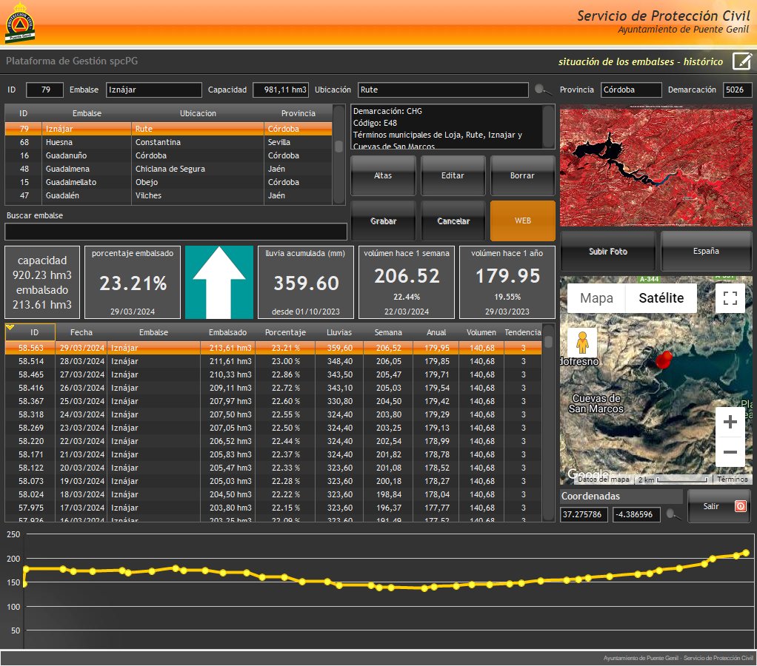The image size is (757, 666).
Task: Click the Provincia field with Córdoba
Action: [x=631, y=90]
